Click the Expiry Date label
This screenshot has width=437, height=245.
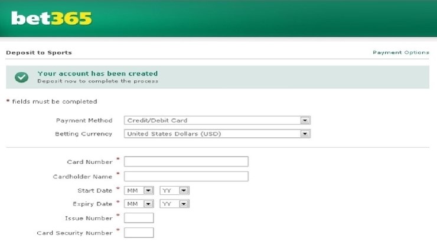(x=92, y=204)
